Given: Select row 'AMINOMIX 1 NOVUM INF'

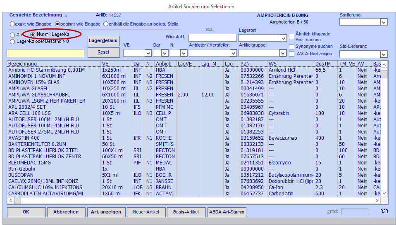Looking at the screenshot, I should click(194, 76).
